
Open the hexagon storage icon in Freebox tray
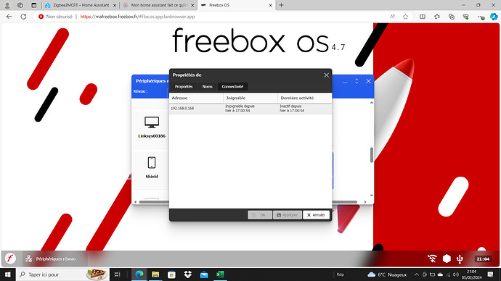(x=447, y=259)
